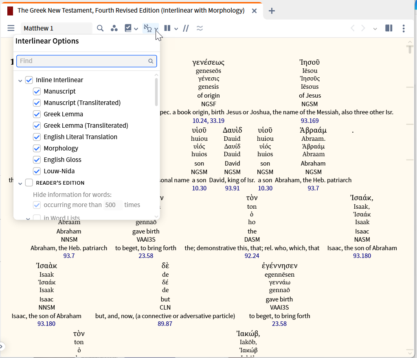Open the navigation history dropdown arrow
The height and width of the screenshot is (358, 417).
(375, 29)
